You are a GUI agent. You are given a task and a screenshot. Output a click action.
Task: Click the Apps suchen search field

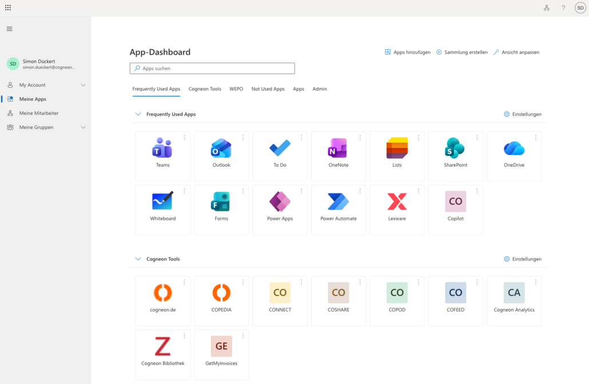tap(212, 69)
